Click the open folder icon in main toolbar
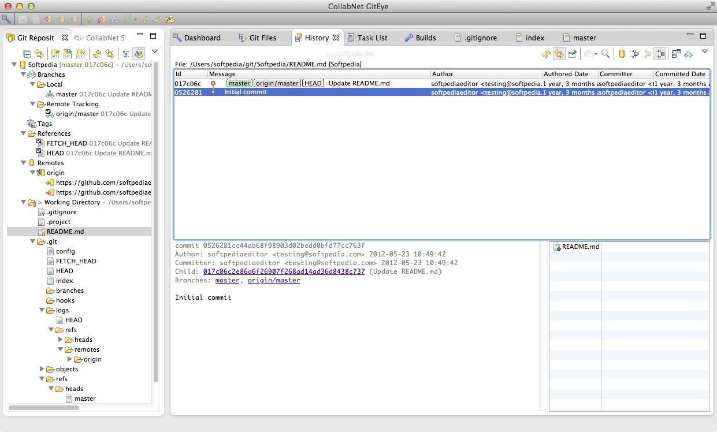The width and height of the screenshot is (717, 432). pos(170,19)
